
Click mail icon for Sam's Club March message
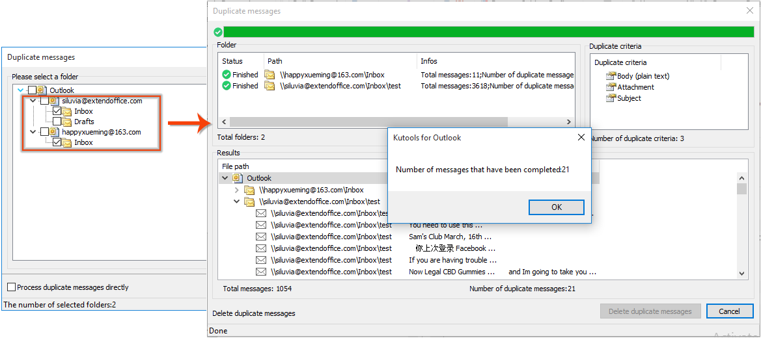pyautogui.click(x=261, y=237)
